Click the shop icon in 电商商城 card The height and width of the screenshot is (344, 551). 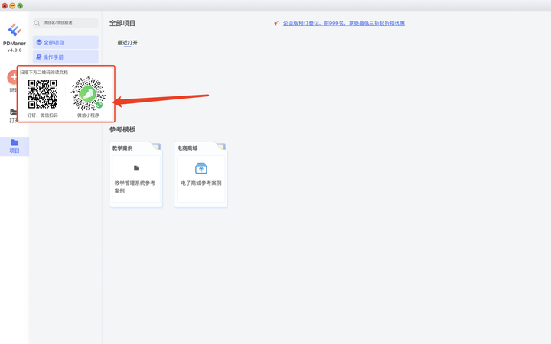click(x=201, y=168)
